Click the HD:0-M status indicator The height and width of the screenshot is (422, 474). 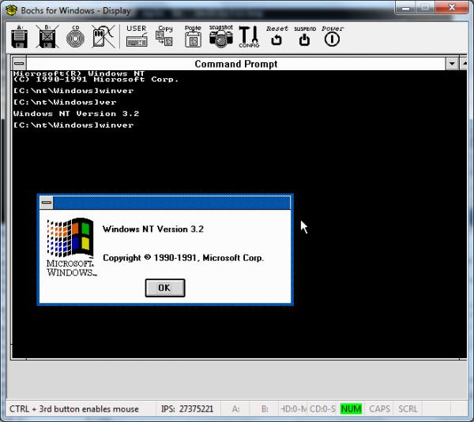pyautogui.click(x=294, y=409)
